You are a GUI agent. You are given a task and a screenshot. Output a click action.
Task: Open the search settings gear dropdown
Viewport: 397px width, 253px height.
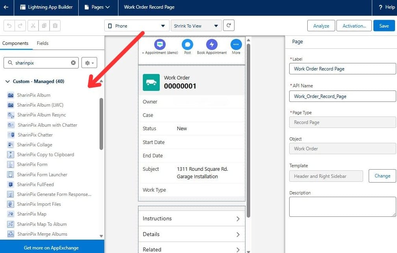tap(89, 63)
